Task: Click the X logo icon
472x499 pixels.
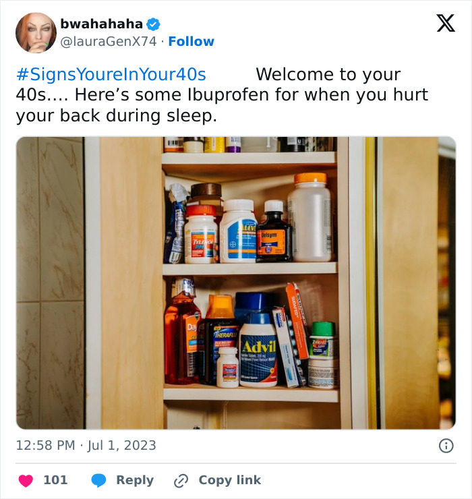Action: pos(446,23)
